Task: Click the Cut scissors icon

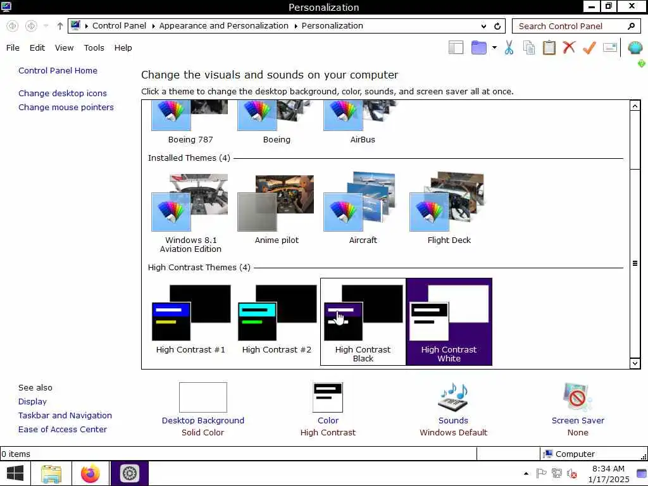Action: (509, 47)
